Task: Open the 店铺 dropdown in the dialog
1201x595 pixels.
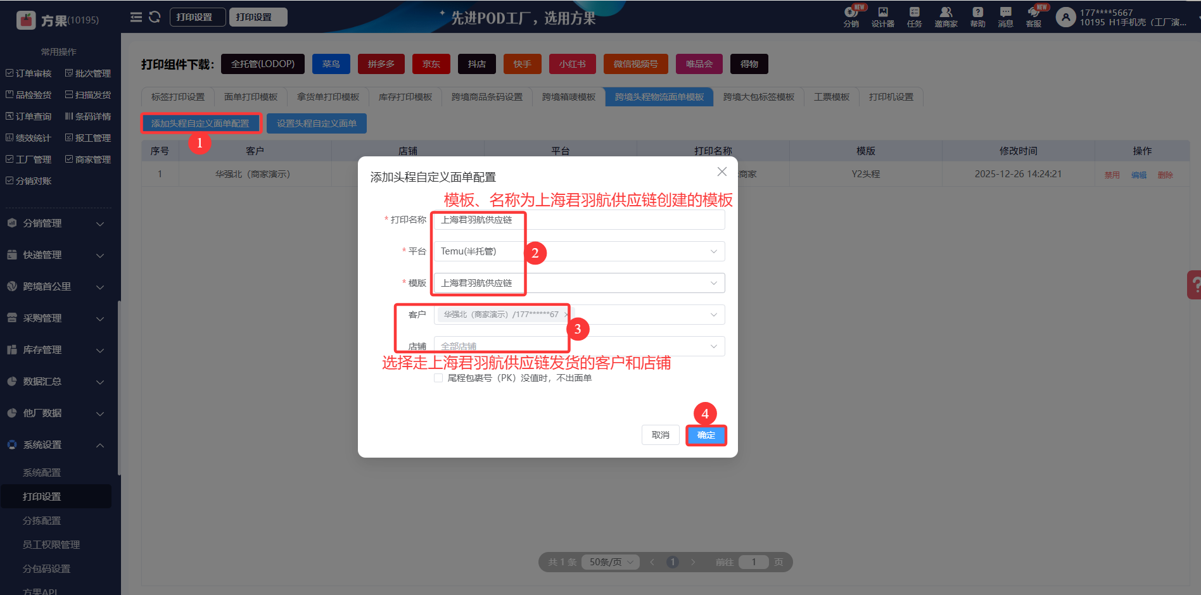Action: (x=579, y=346)
